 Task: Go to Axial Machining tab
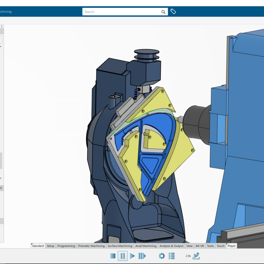click(x=145, y=246)
